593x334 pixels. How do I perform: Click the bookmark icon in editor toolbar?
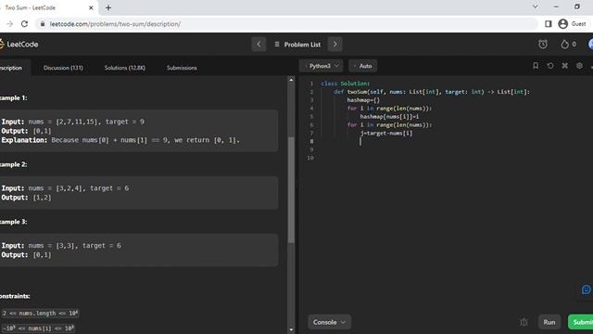coord(536,66)
